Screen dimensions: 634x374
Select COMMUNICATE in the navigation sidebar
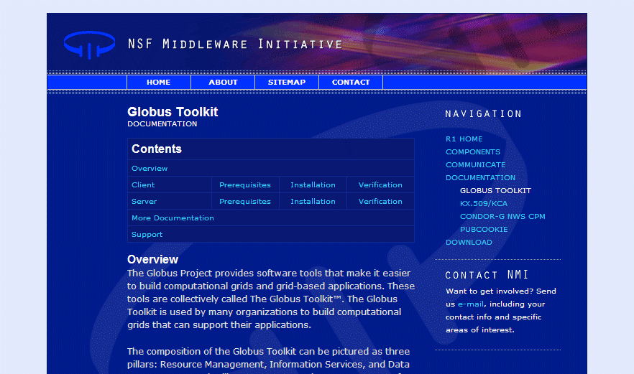coord(475,165)
